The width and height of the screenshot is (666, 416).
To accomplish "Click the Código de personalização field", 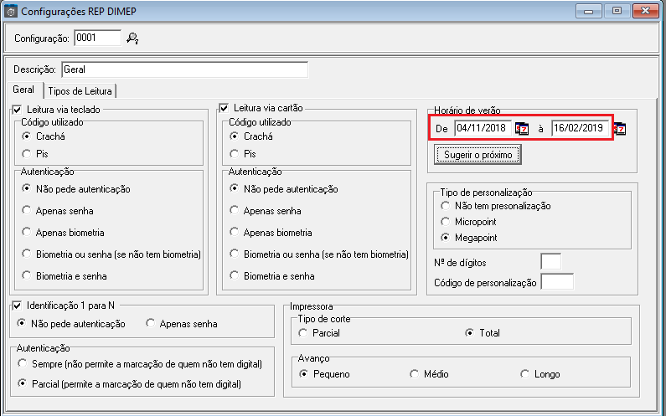I will tap(557, 282).
